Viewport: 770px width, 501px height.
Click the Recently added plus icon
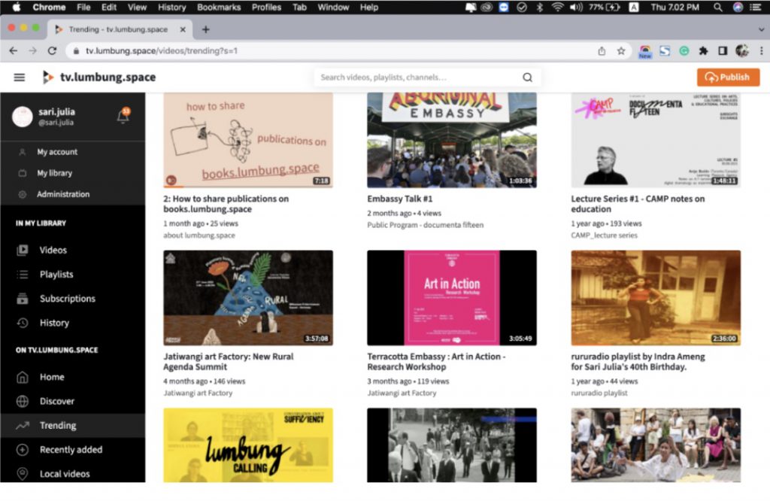pos(23,449)
